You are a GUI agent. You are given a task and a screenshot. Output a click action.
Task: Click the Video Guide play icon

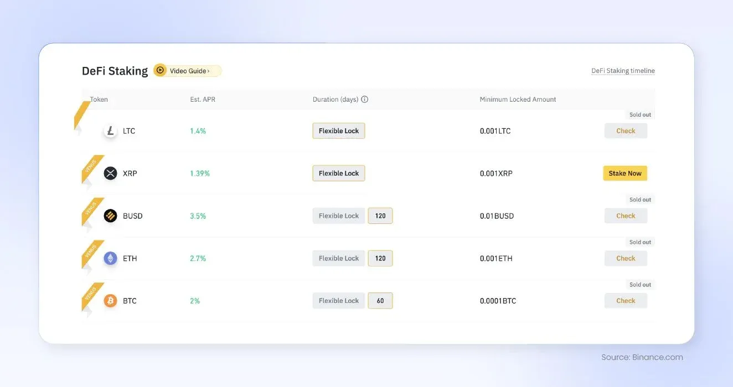[x=159, y=70]
